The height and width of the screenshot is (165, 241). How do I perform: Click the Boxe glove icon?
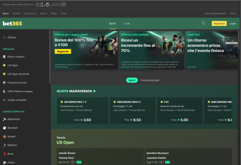pos(4,154)
